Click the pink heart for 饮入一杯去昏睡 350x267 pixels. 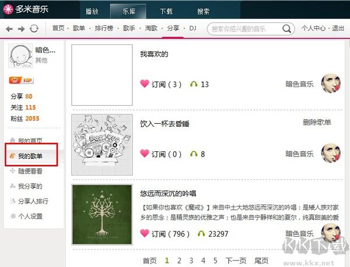[145, 154]
